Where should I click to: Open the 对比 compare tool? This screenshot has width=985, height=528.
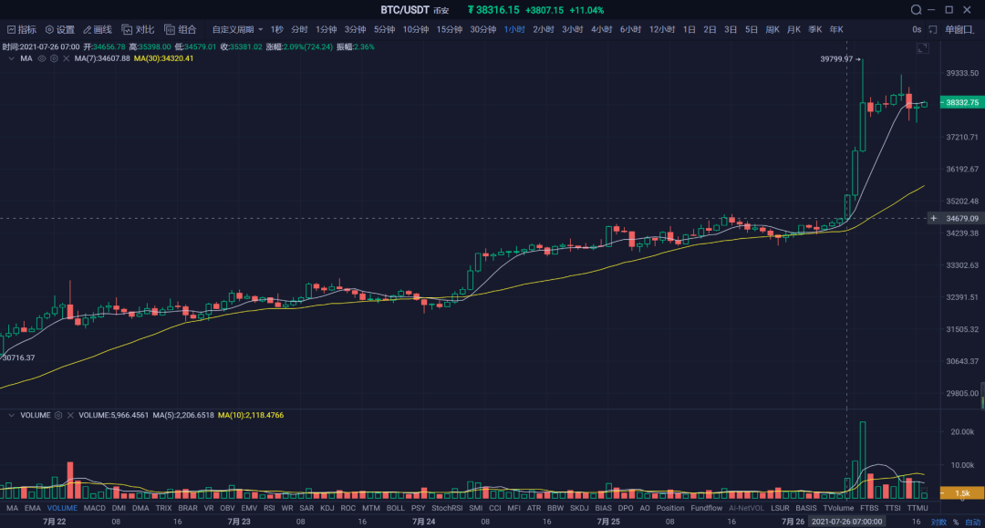(139, 29)
